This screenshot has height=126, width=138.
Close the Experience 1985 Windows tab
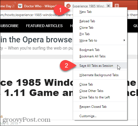tap(108, 6)
